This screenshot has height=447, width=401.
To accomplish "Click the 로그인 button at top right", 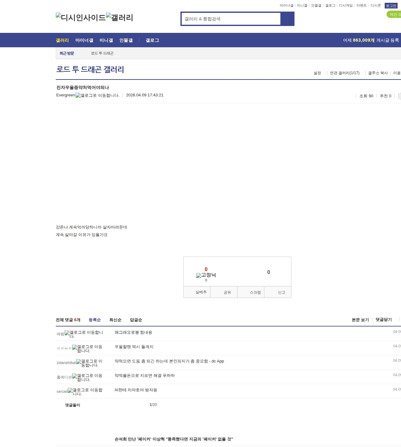I will [x=391, y=6].
